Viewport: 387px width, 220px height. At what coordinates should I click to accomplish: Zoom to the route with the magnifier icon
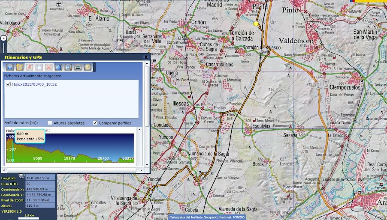pyautogui.click(x=68, y=67)
